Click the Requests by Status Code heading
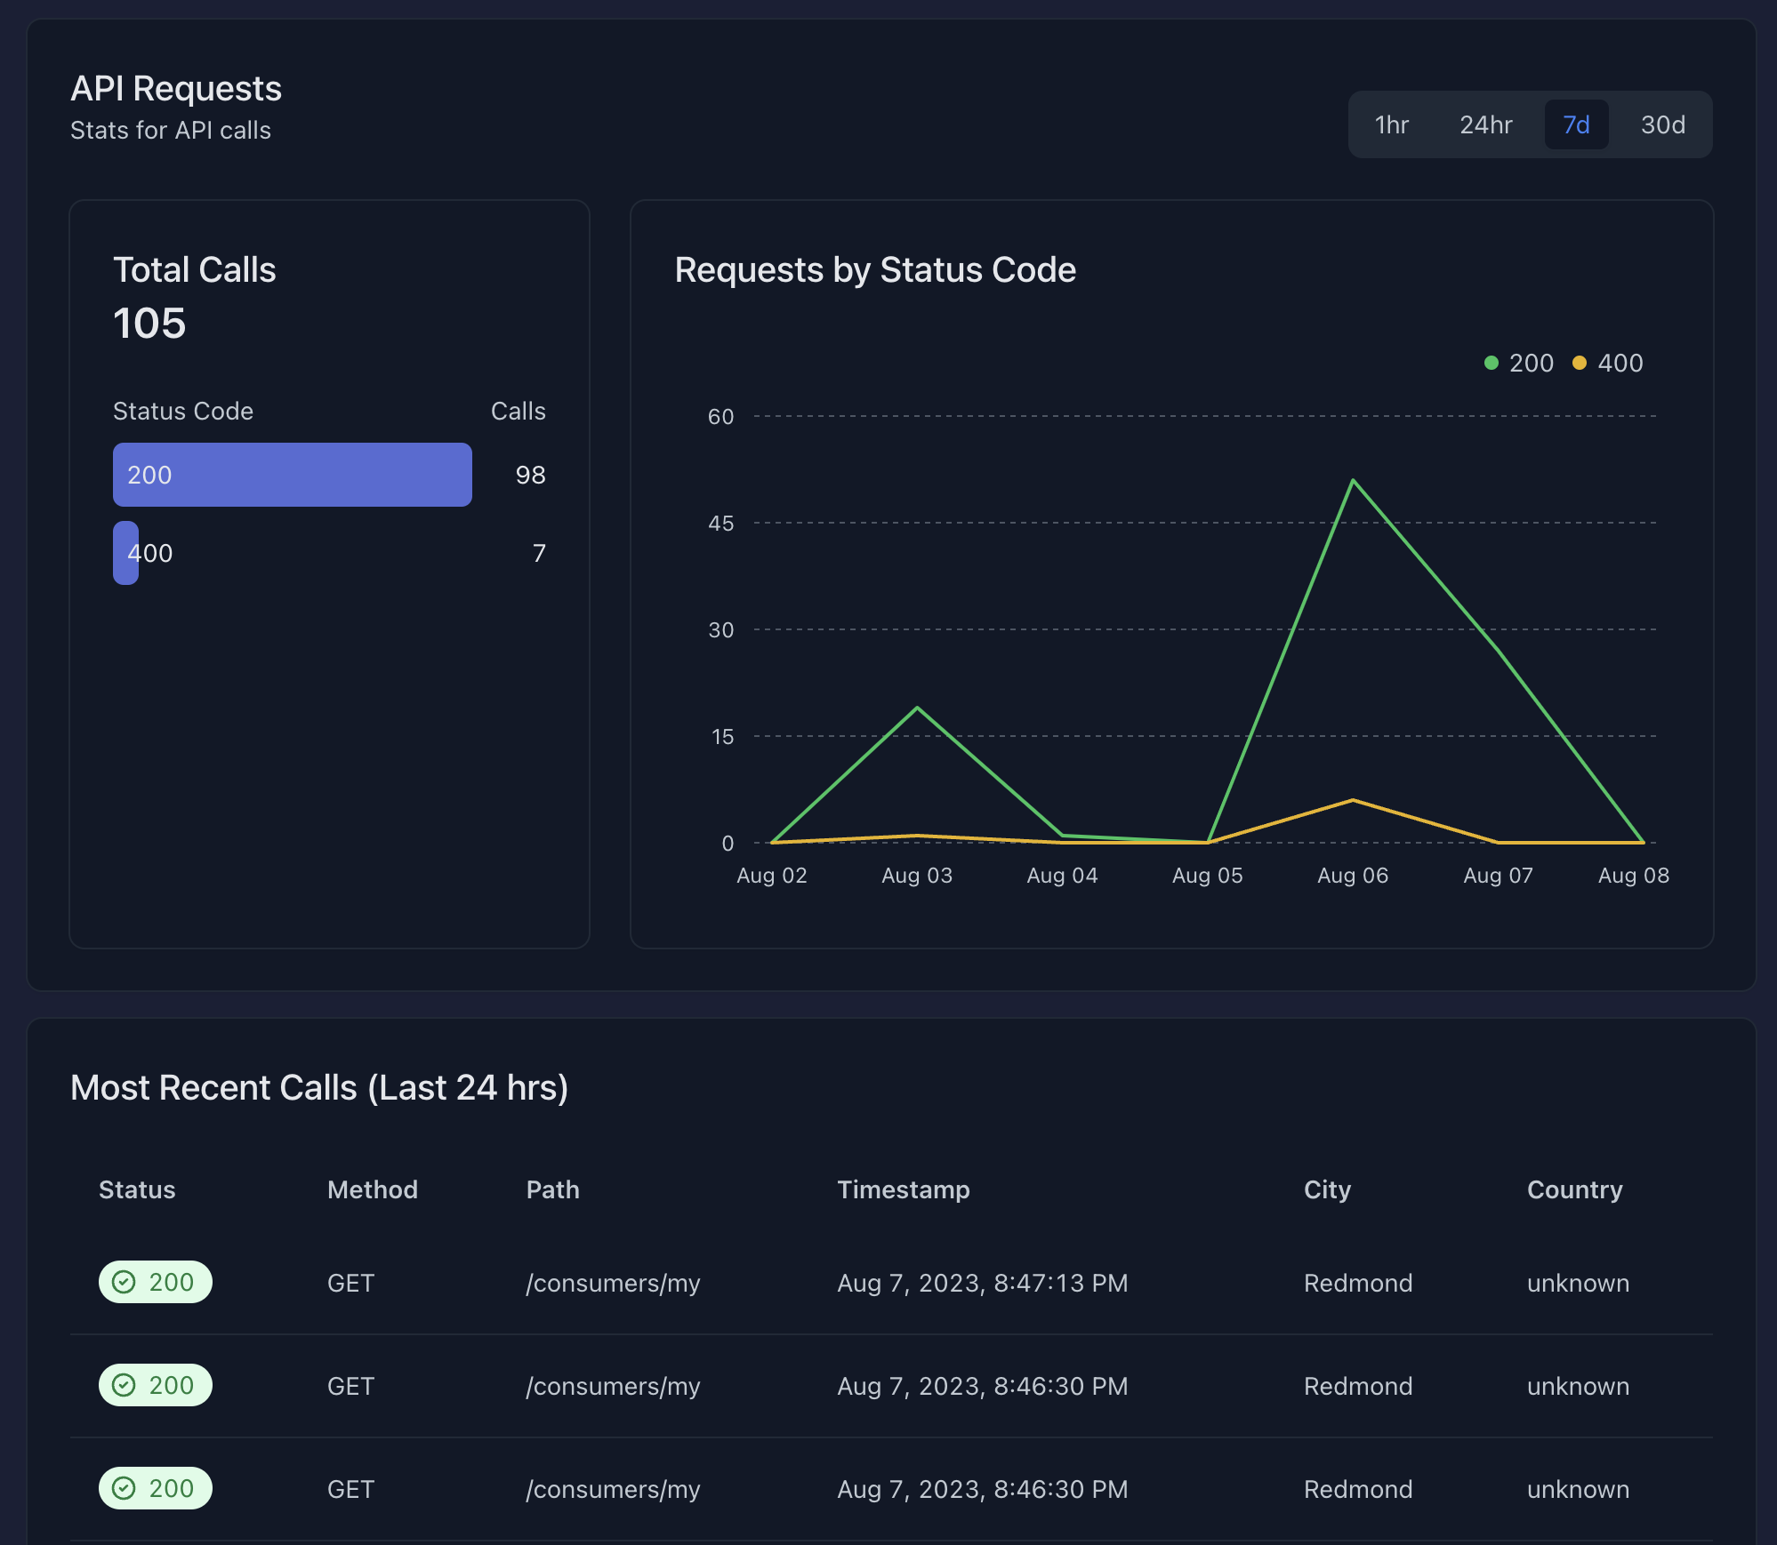Viewport: 1777px width, 1545px height. pos(875,269)
